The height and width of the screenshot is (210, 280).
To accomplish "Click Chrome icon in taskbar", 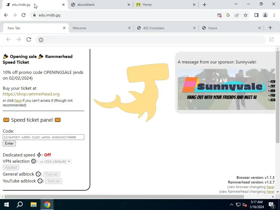I will coord(47,205).
